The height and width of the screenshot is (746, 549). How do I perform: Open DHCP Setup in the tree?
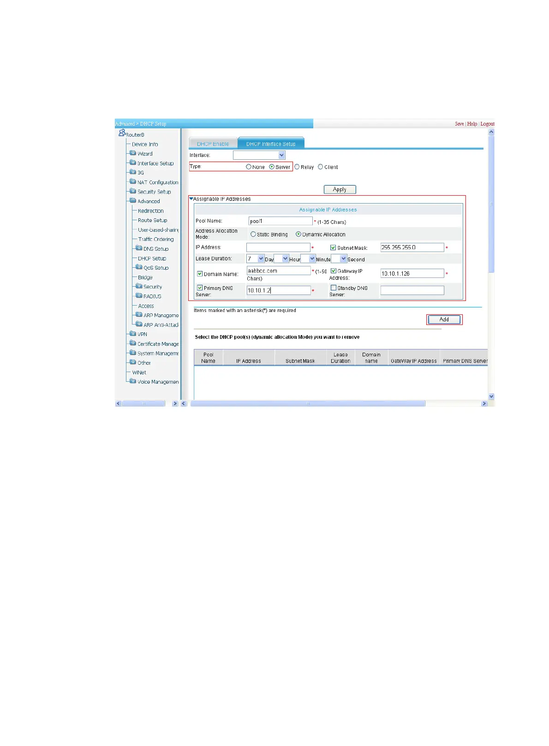[x=152, y=258]
